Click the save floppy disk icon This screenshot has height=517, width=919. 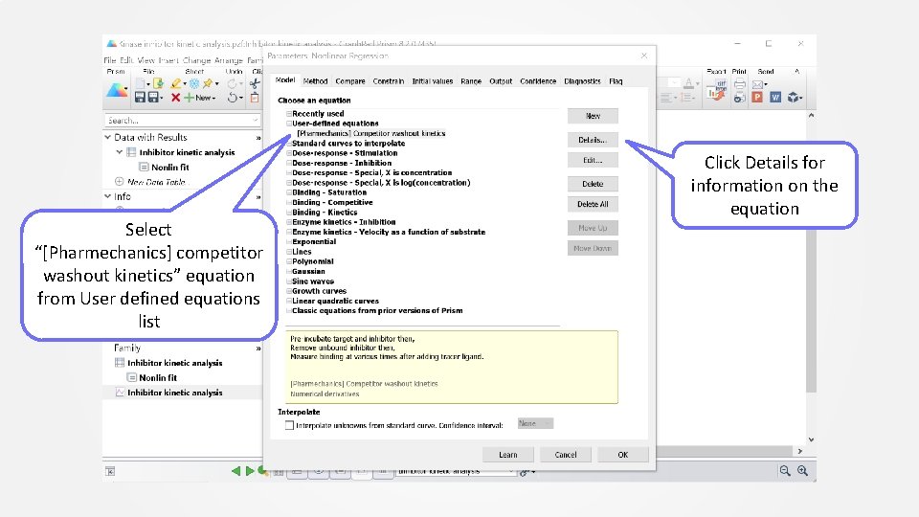point(140,98)
